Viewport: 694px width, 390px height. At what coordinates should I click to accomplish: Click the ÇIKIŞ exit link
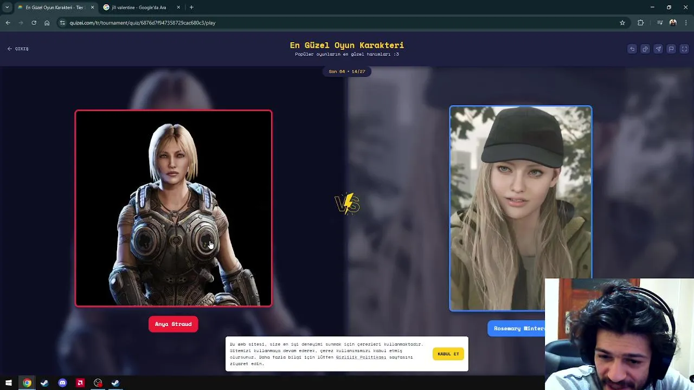tap(18, 49)
